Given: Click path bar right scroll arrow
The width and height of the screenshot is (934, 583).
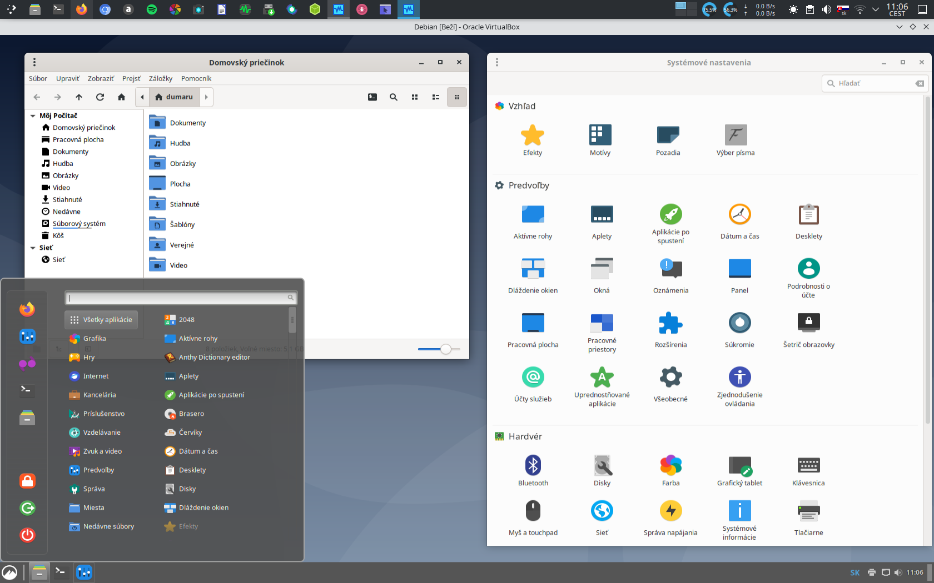Looking at the screenshot, I should (206, 97).
